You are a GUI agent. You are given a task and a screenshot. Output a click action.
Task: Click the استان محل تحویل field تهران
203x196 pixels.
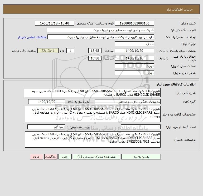coord(134,66)
